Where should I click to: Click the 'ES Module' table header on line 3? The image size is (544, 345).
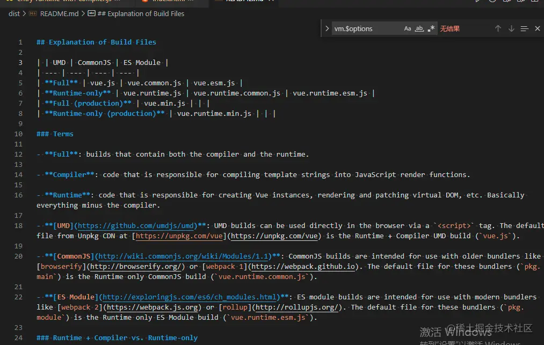point(142,62)
